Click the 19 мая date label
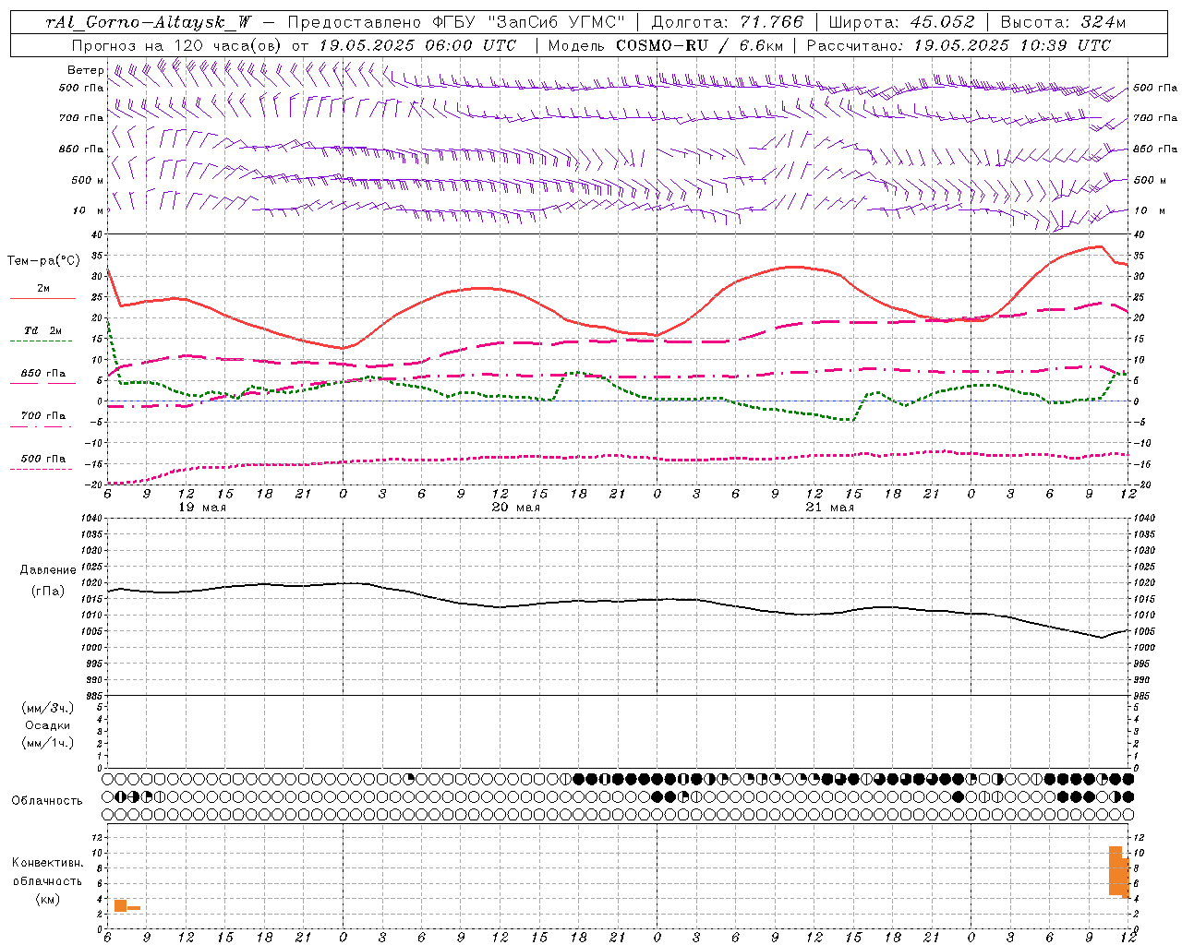The image size is (1182, 945). tap(202, 508)
